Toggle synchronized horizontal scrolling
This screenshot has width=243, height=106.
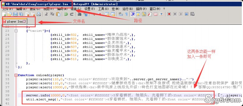(x=113, y=14)
